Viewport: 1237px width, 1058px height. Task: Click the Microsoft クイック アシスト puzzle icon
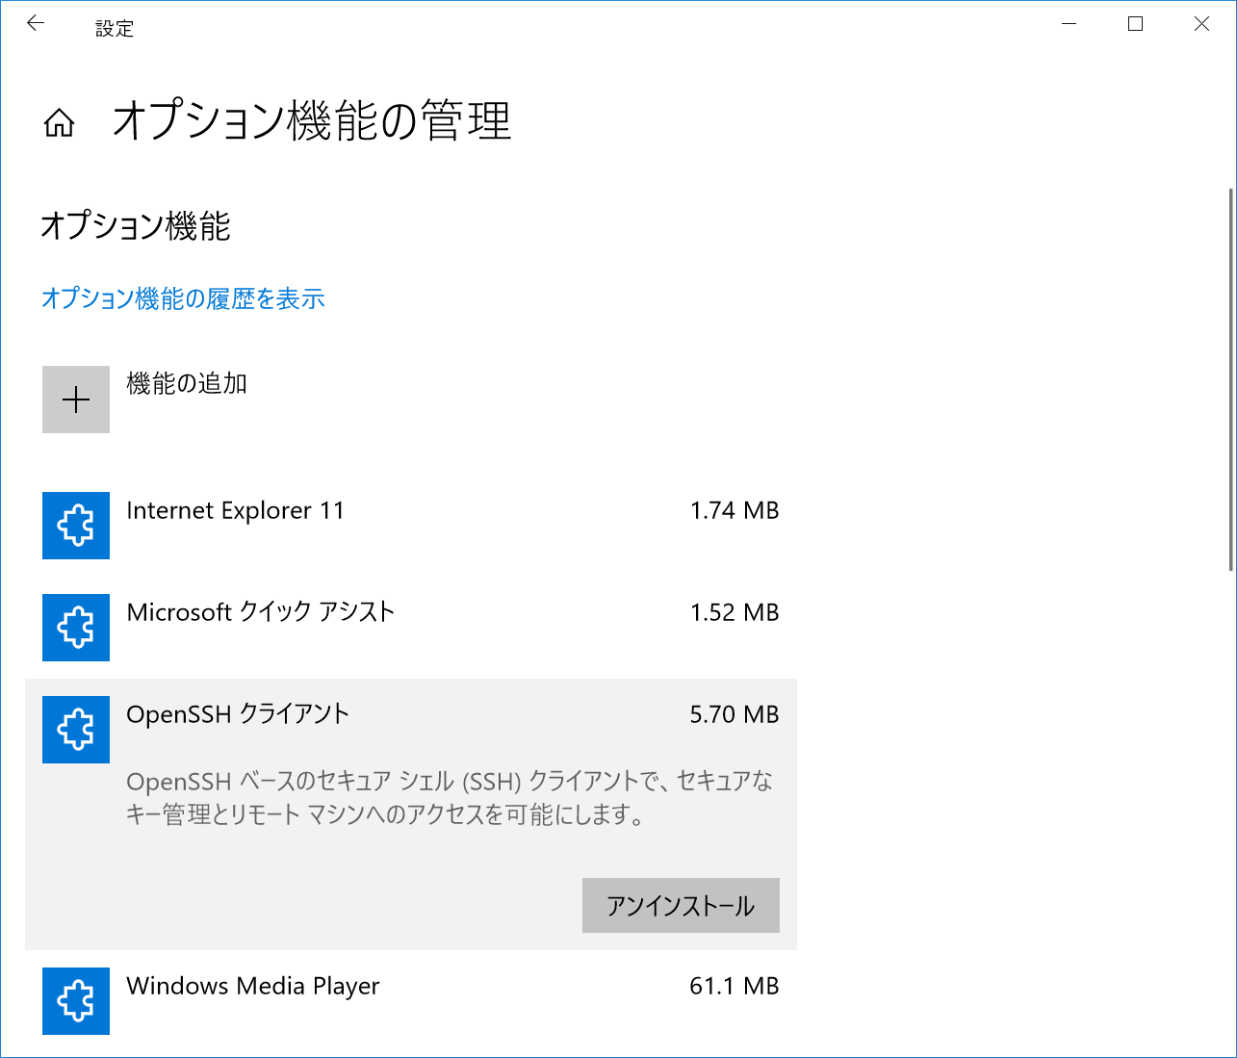76,628
